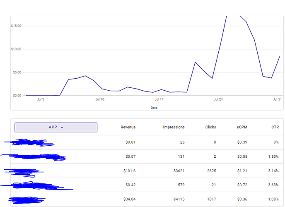Screen dimensions: 285x207
Task: Click the Jul 24 axis label
Action: (x=218, y=99)
